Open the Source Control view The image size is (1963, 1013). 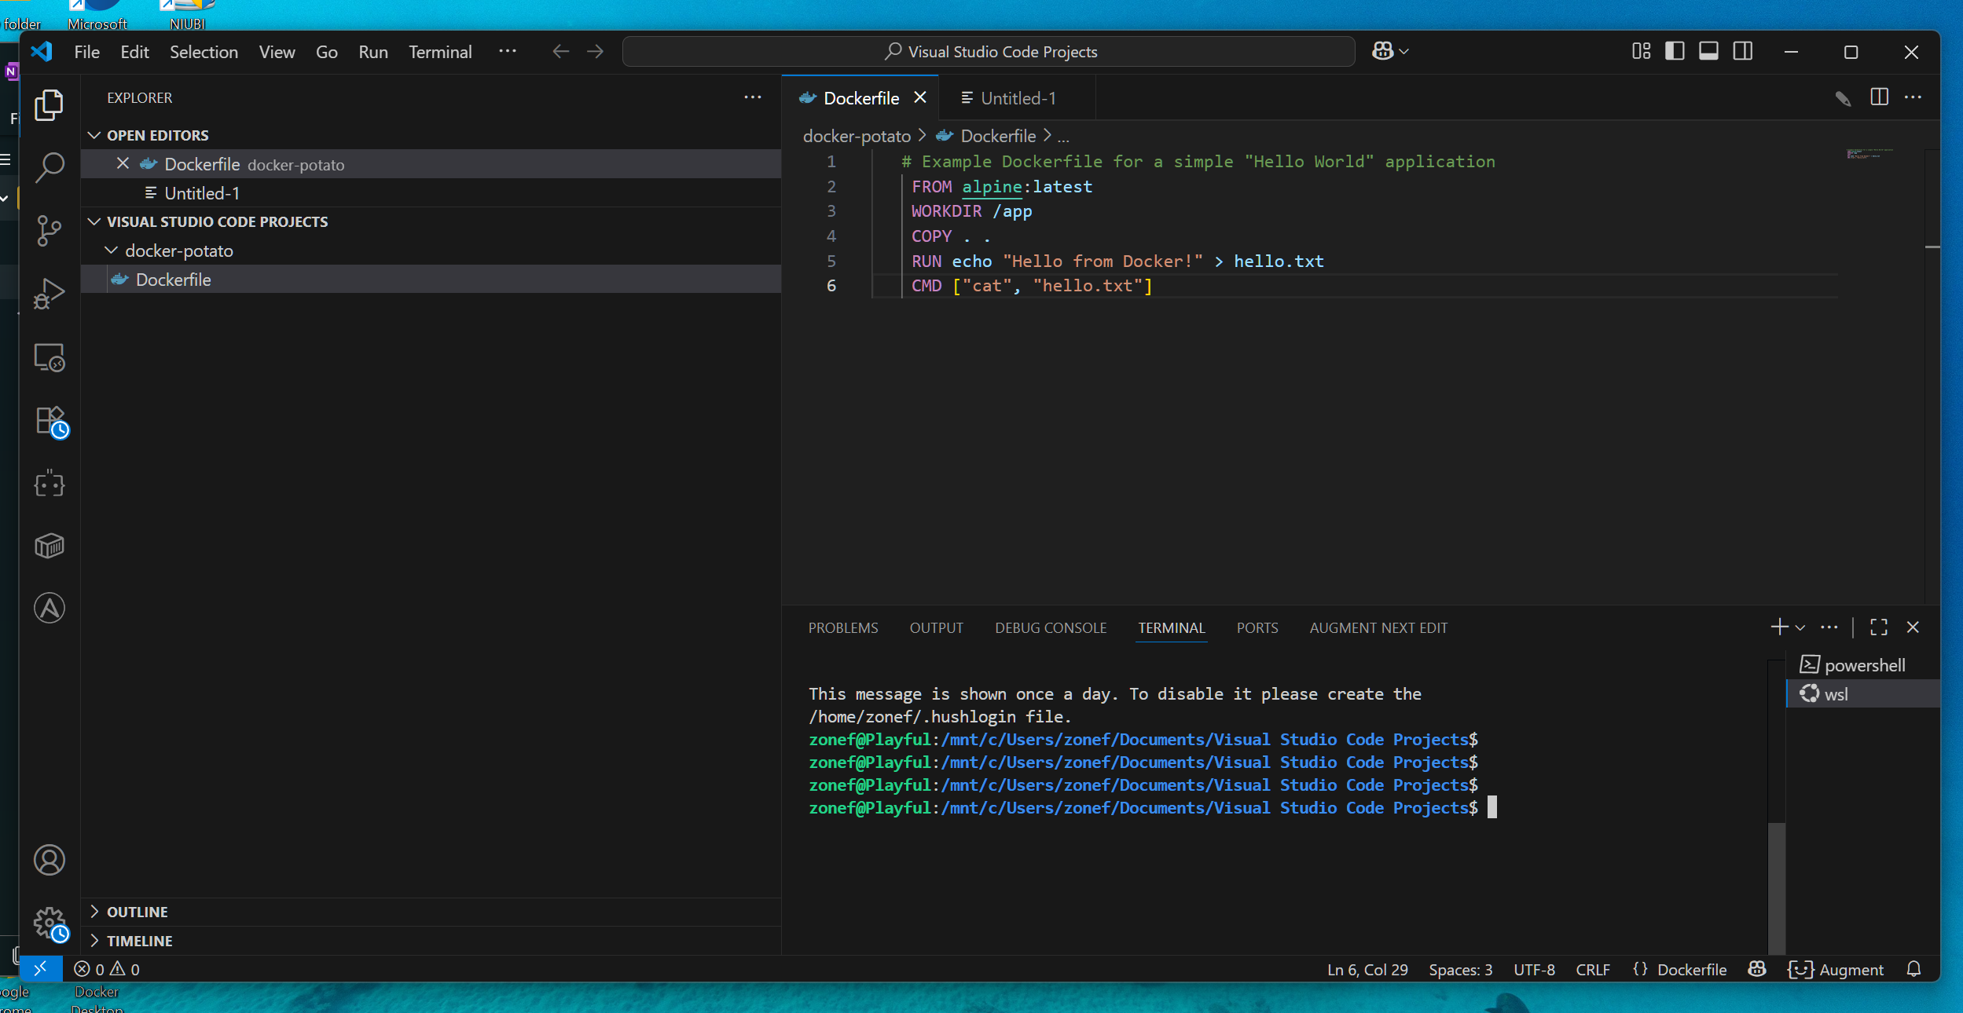pyautogui.click(x=50, y=231)
